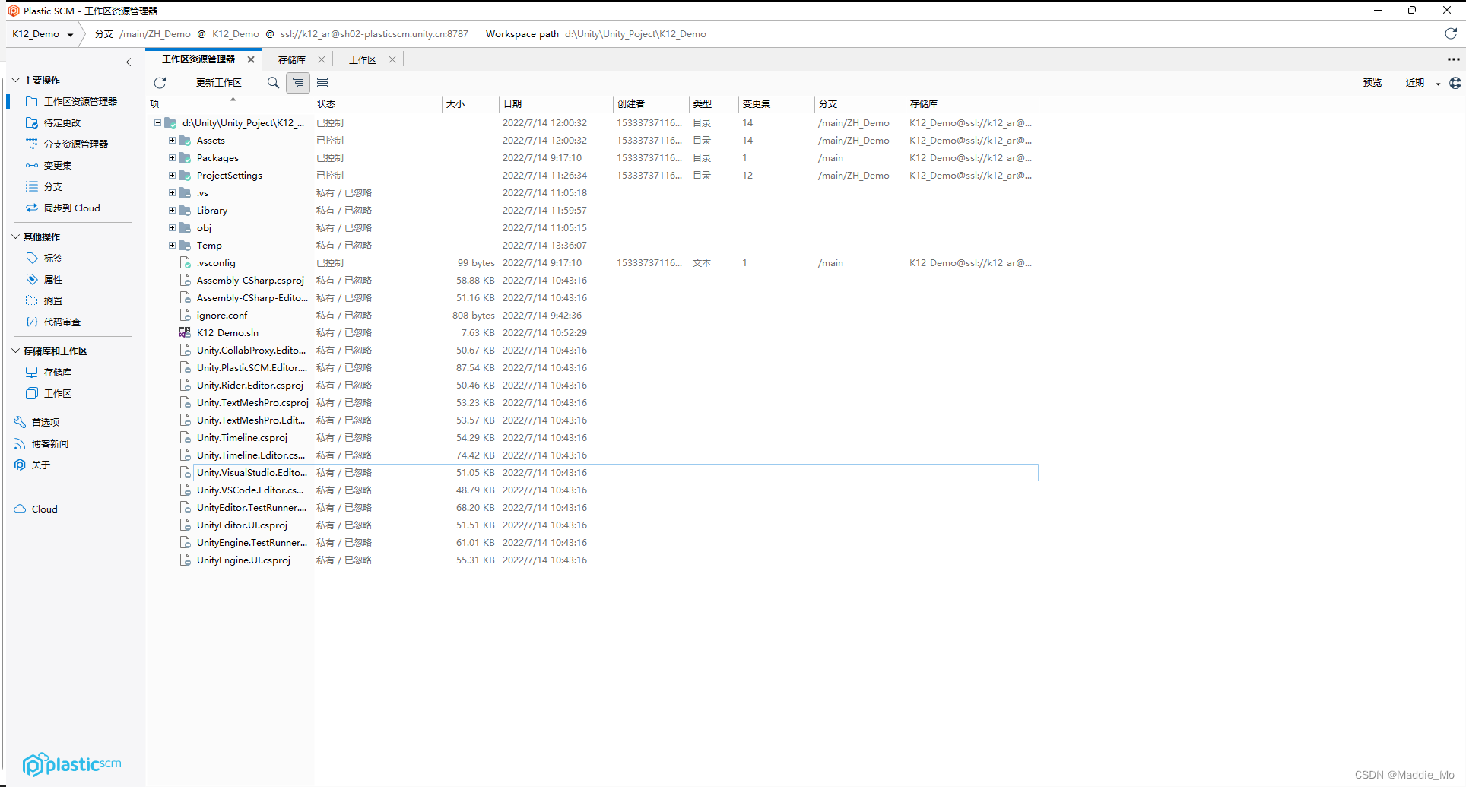Open 博客新闻 blog news feed
Screen dimensions: 1466x787
coord(41,443)
